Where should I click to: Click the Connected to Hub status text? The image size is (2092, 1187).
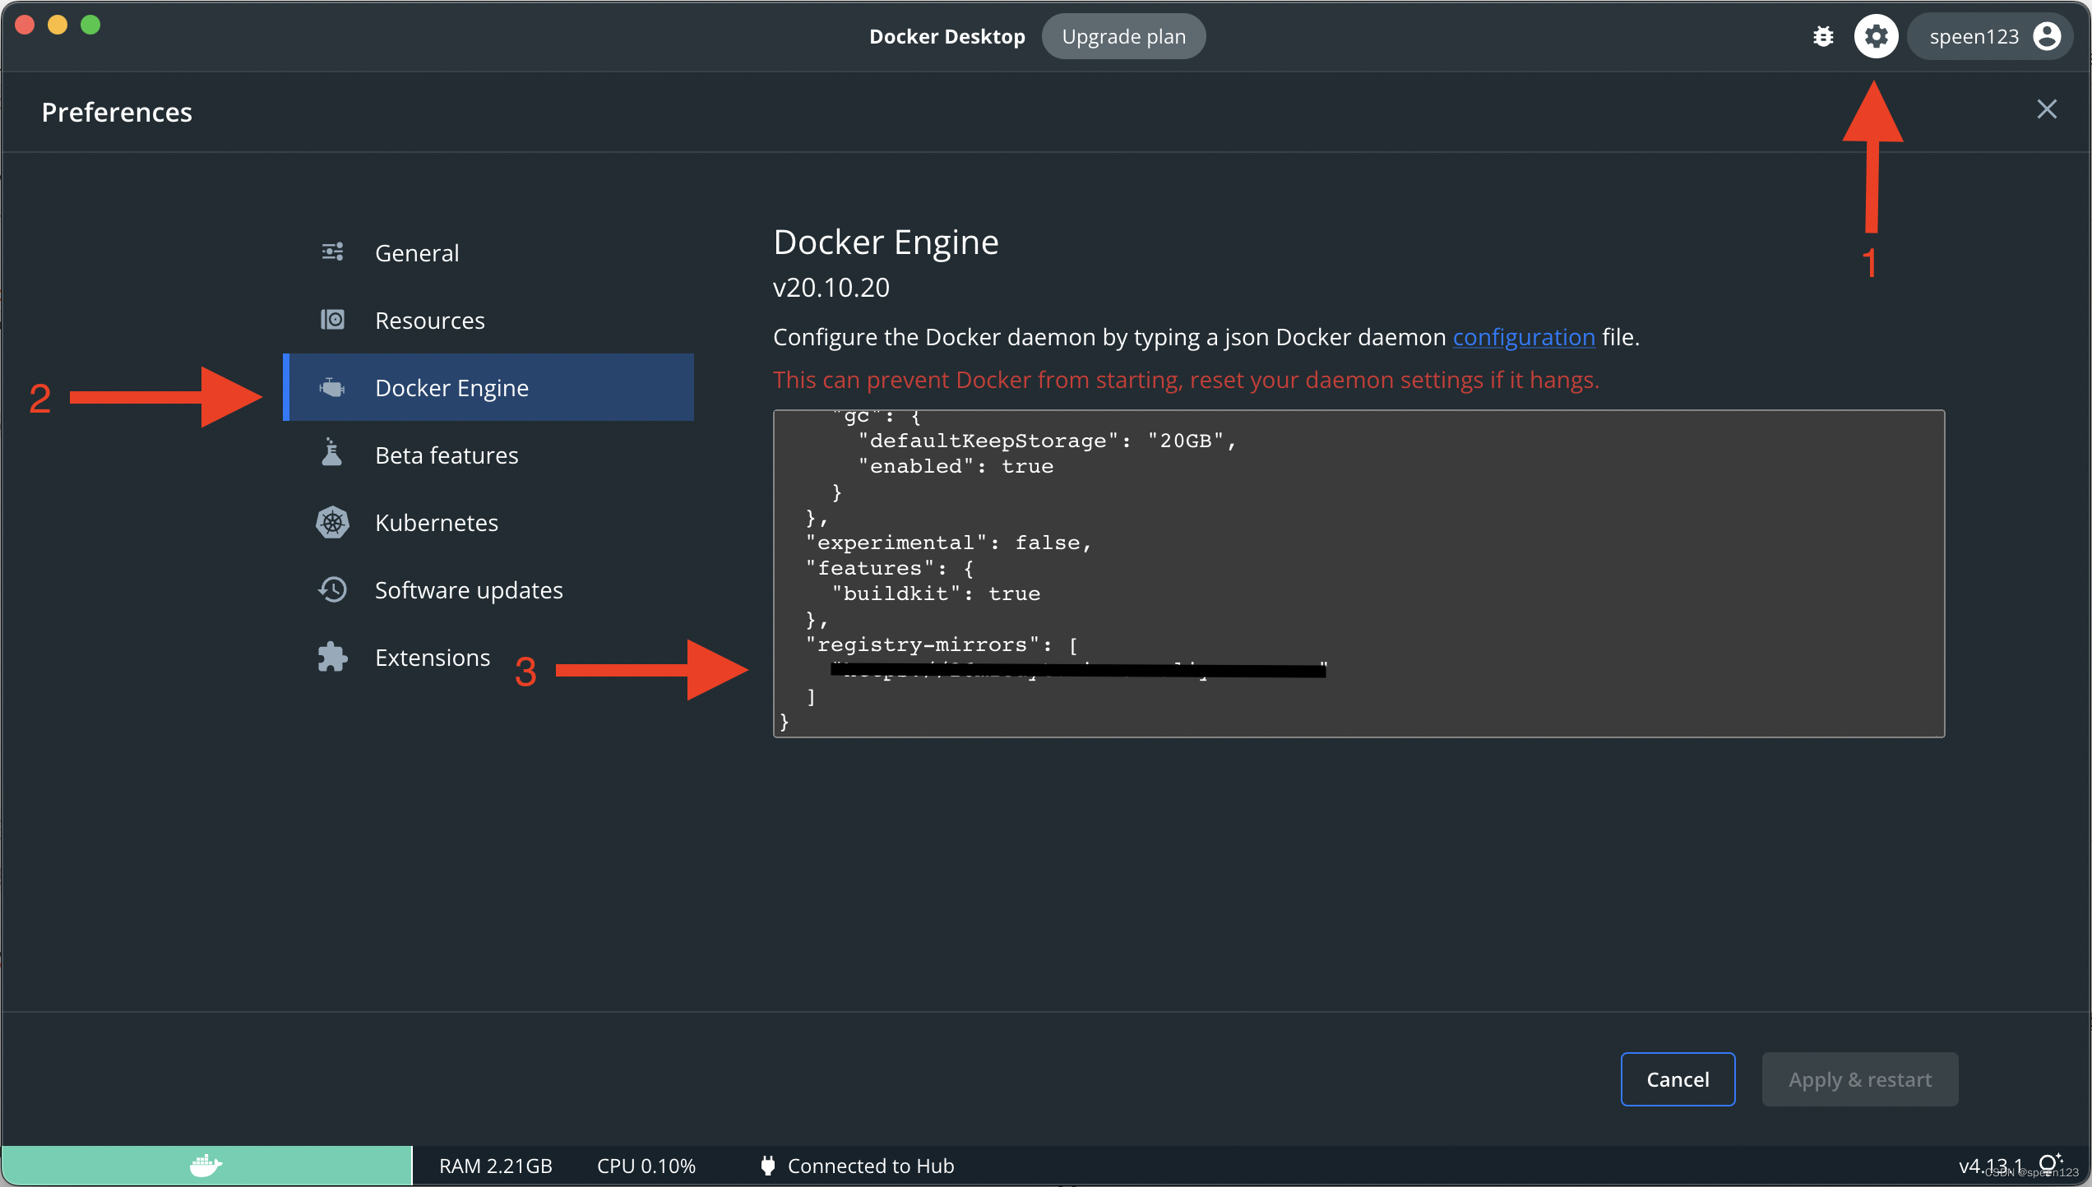click(x=871, y=1166)
